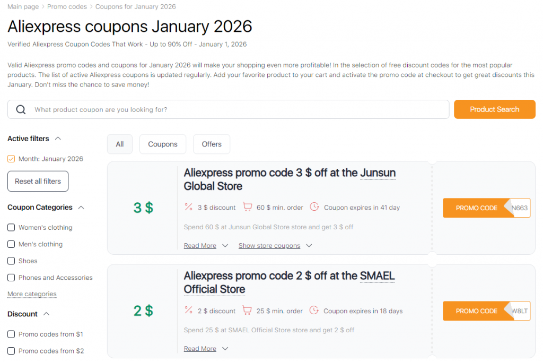Click inside the coupon search input field
Image resolution: width=543 pixels, height=362 pixels.
(212, 109)
